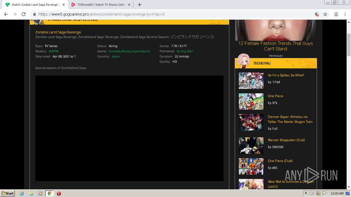Browse the Comedy genre

tap(114, 51)
